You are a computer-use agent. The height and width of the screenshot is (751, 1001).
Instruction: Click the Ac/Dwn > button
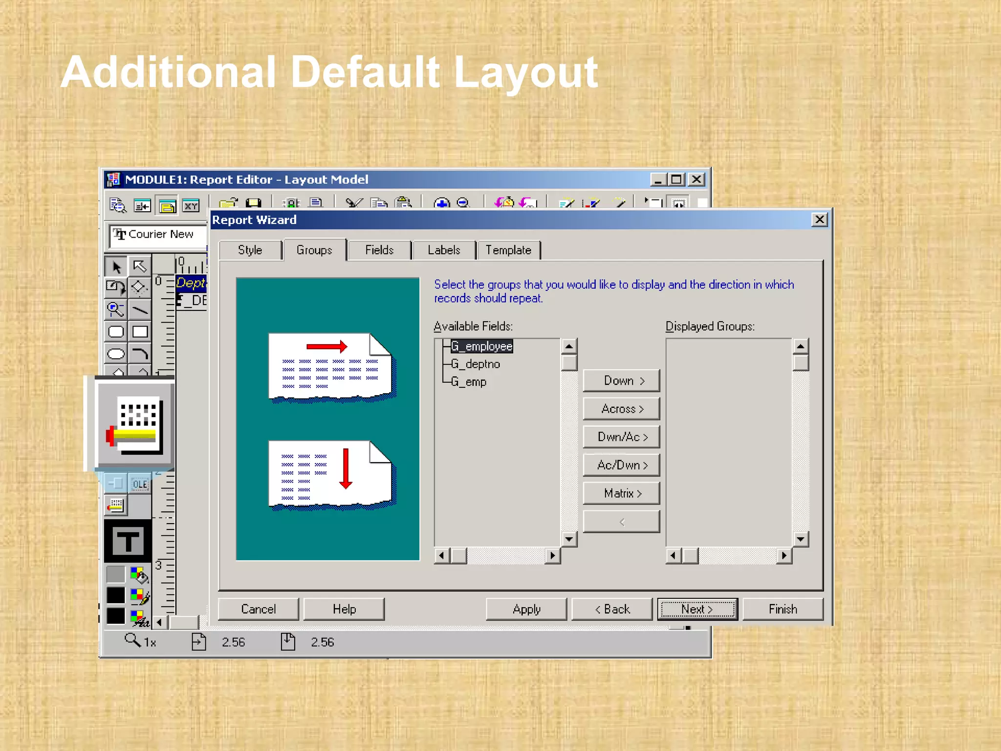[x=621, y=465]
